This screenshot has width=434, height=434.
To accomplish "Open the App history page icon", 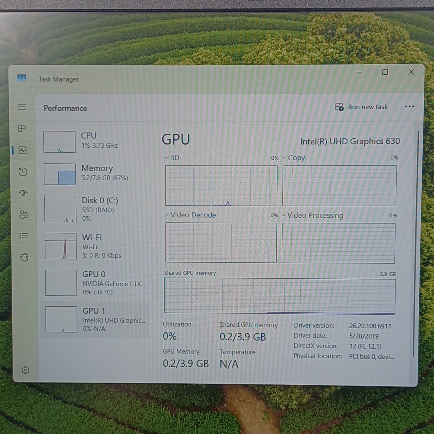I will 23,172.
